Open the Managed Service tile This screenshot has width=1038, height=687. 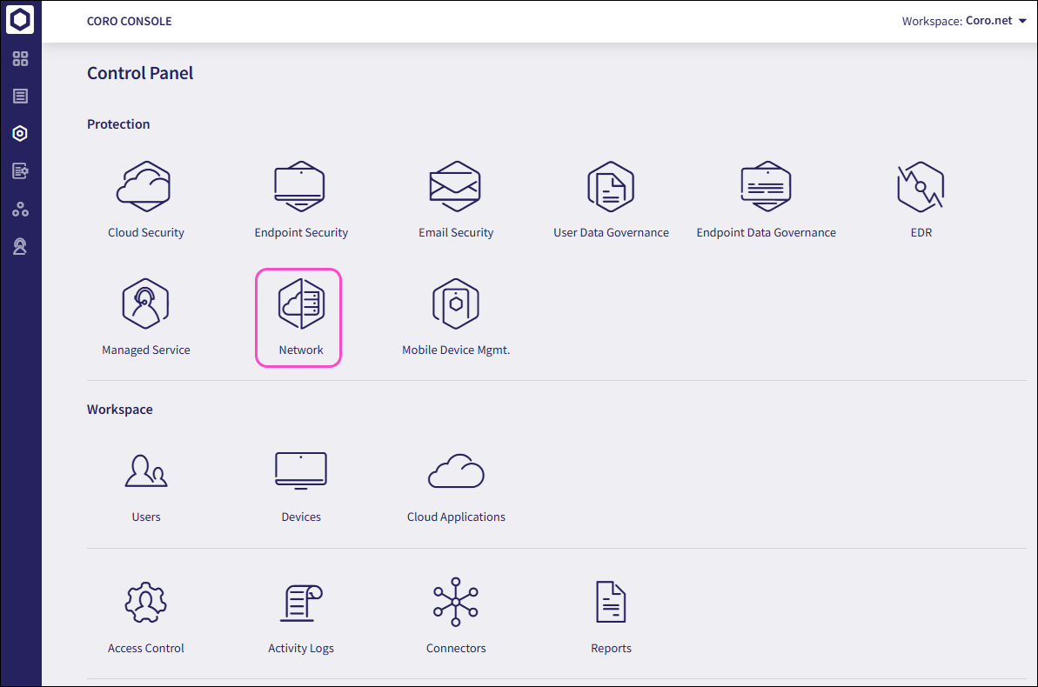pos(145,304)
